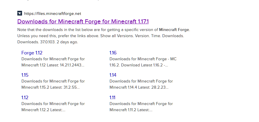Open Downloads for Minecraft Forge 1.17.1 result

coord(83,21)
